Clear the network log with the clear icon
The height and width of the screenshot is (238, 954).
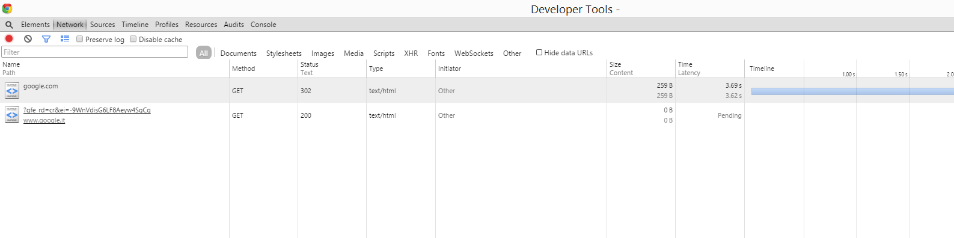pos(28,38)
